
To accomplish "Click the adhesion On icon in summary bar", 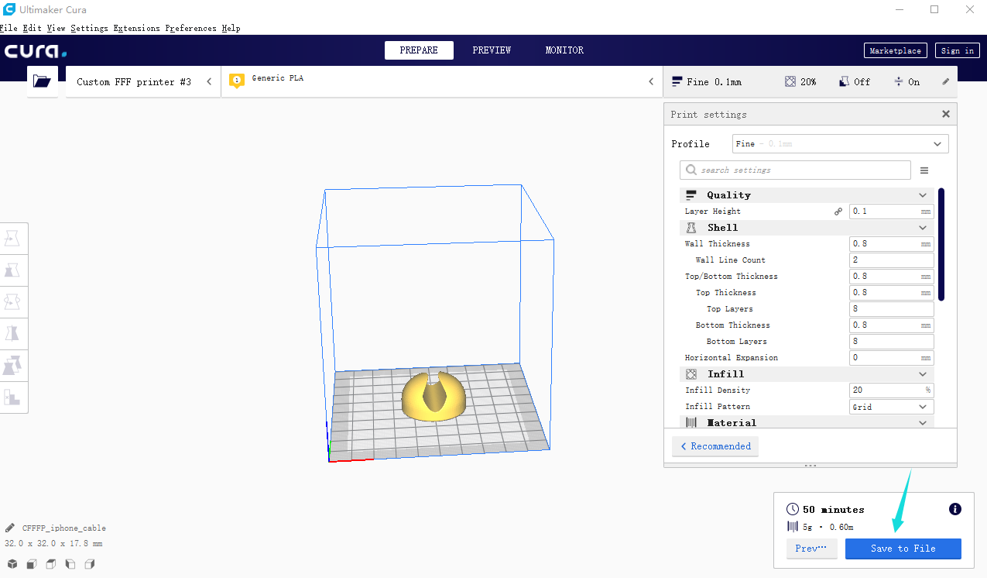I will pos(899,81).
